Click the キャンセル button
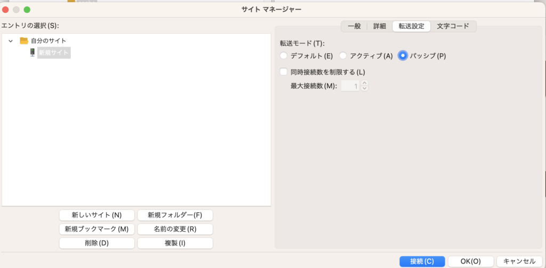 coord(519,261)
